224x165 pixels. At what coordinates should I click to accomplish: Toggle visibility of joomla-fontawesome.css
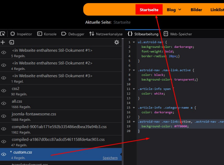click(4, 116)
